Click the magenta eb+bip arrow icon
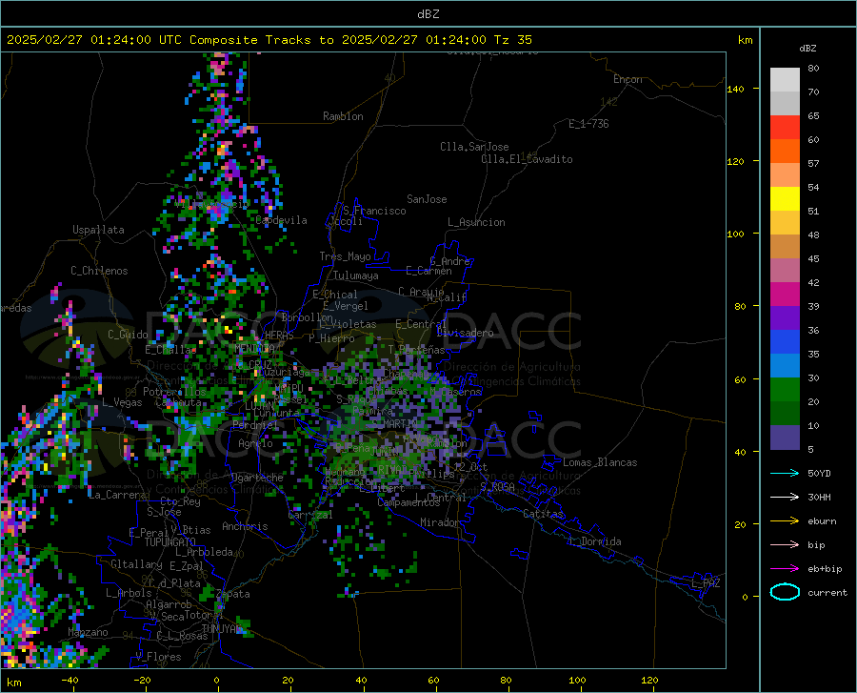 pos(785,569)
